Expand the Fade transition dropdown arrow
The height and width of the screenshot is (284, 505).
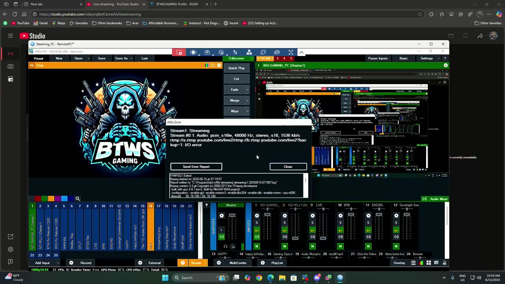pos(247,90)
